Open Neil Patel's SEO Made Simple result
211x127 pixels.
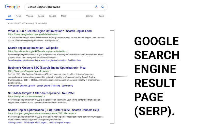point(41,93)
